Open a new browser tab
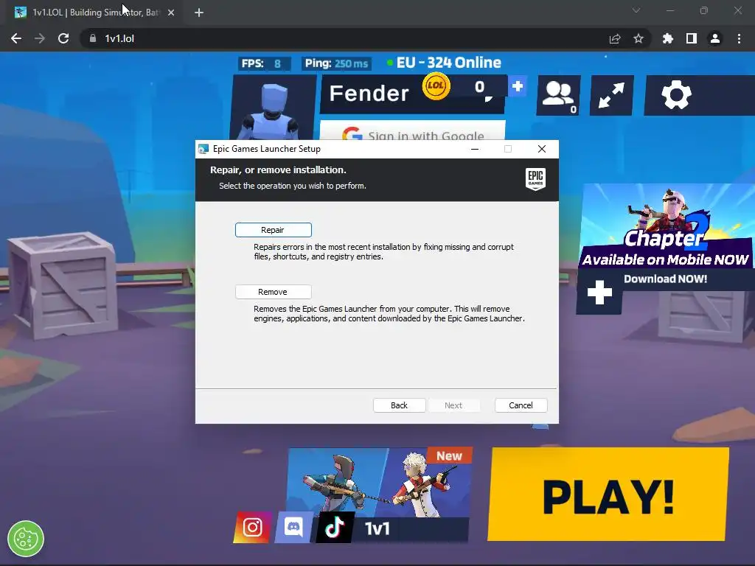 pyautogui.click(x=199, y=13)
